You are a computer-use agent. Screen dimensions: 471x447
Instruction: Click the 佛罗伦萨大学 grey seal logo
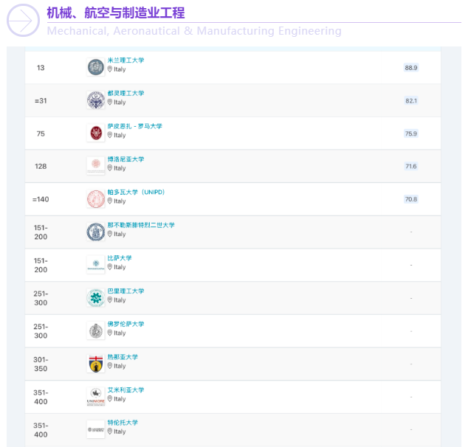coord(96,330)
